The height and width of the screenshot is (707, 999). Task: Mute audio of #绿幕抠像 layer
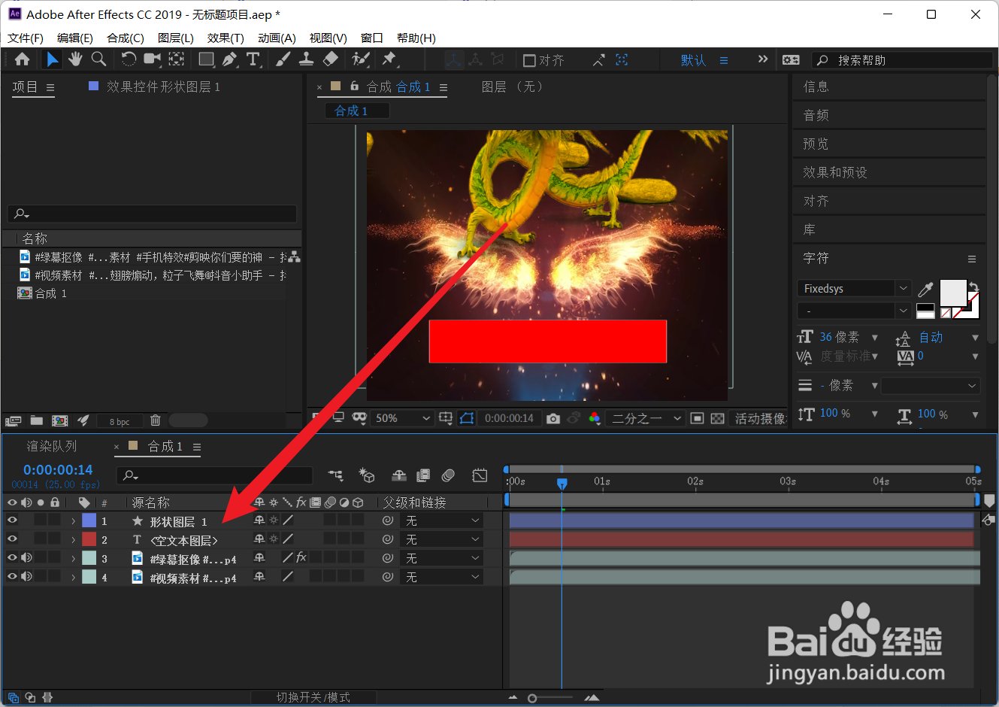coord(26,557)
